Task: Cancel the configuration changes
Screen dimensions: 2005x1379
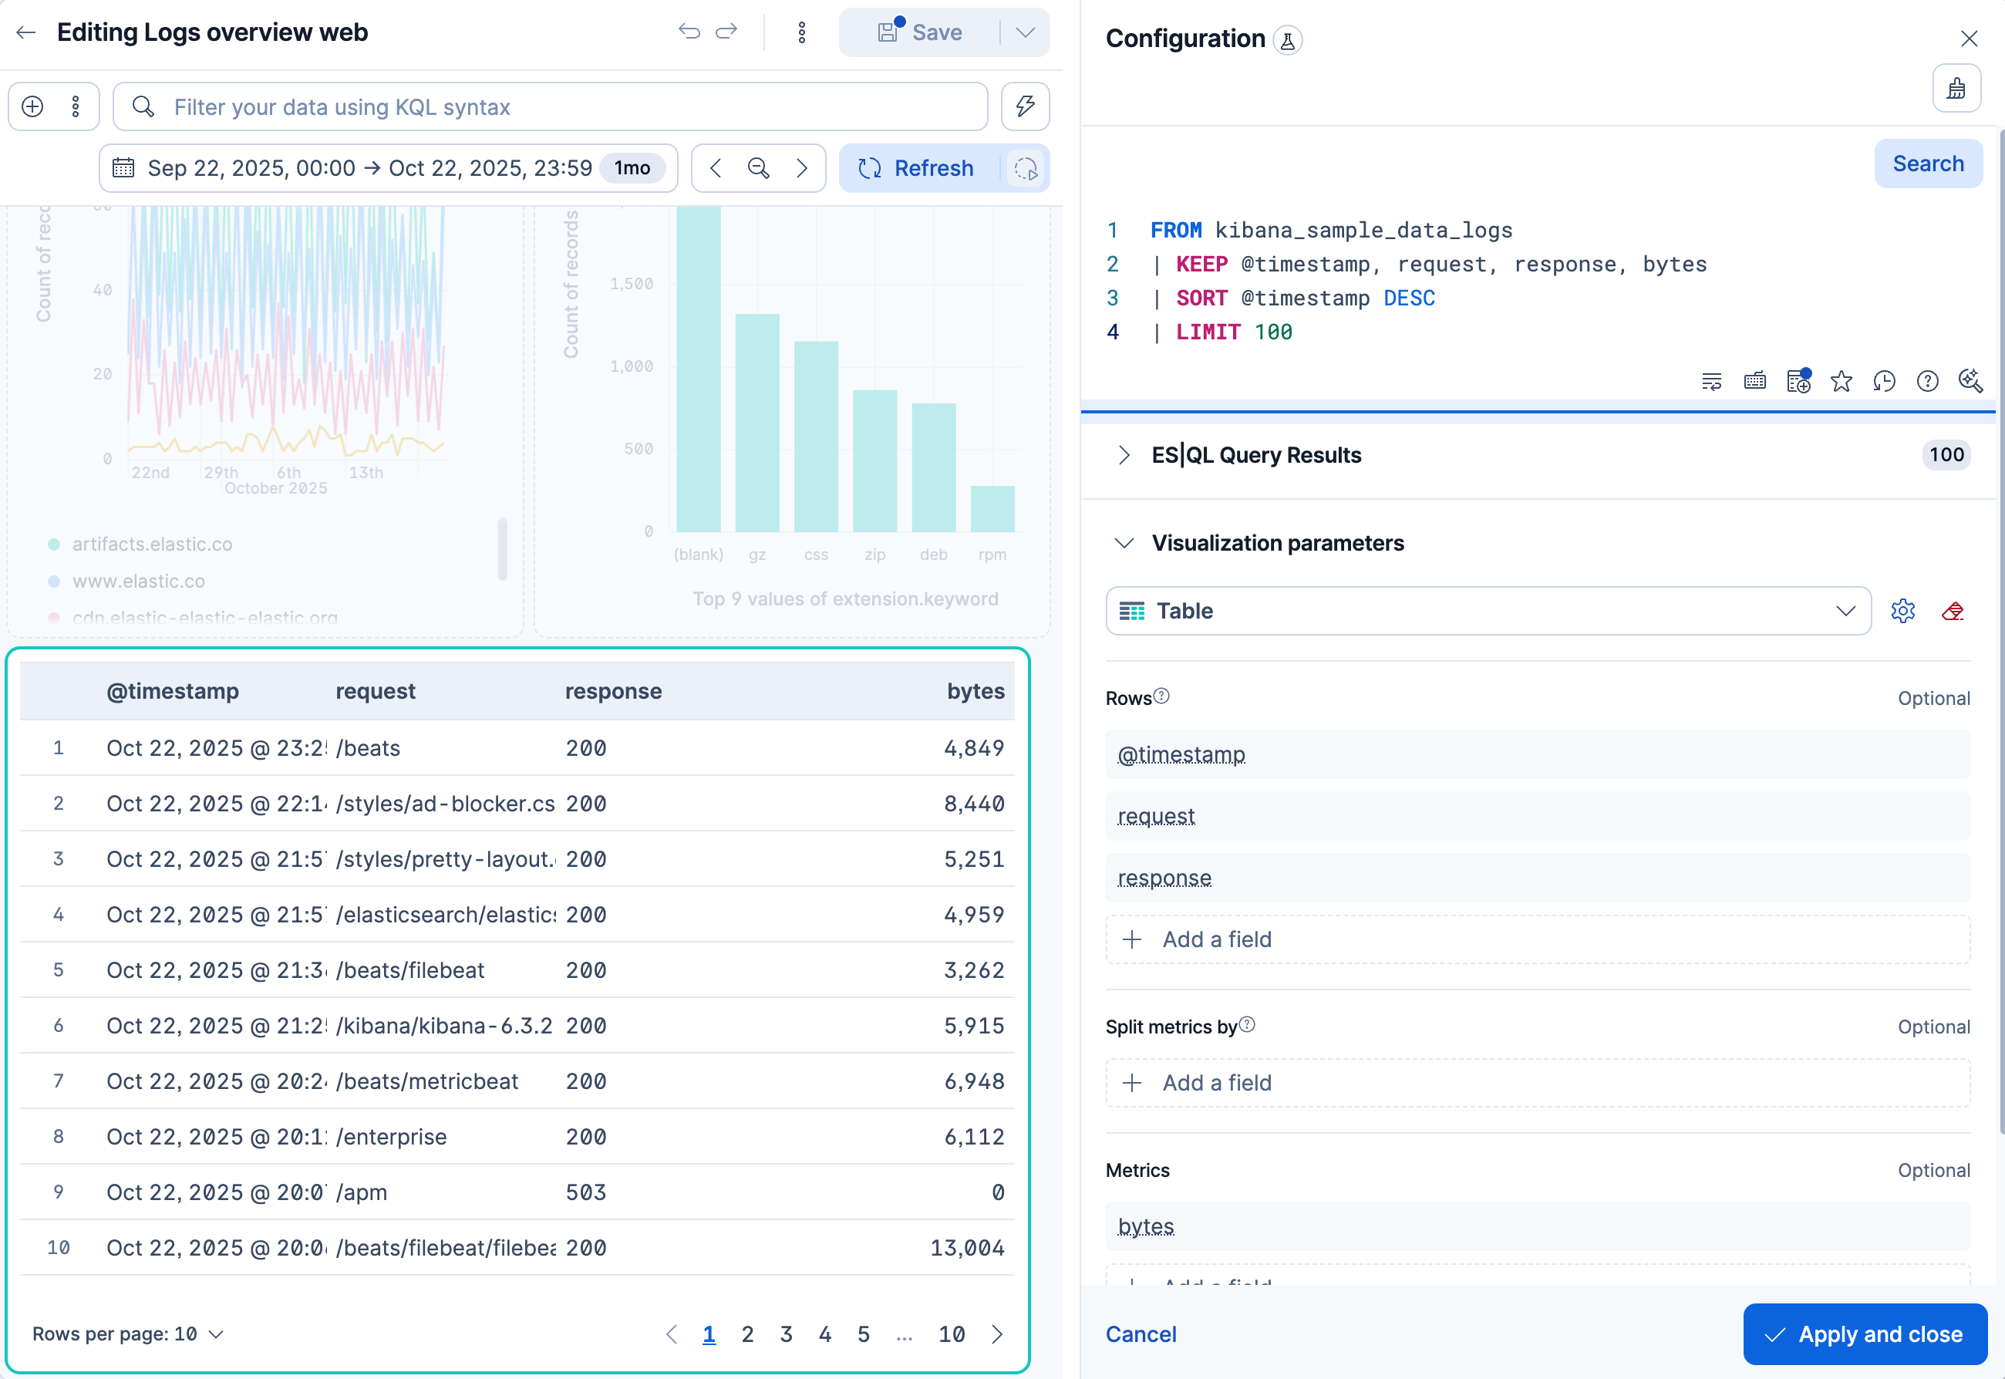Action: (x=1141, y=1334)
